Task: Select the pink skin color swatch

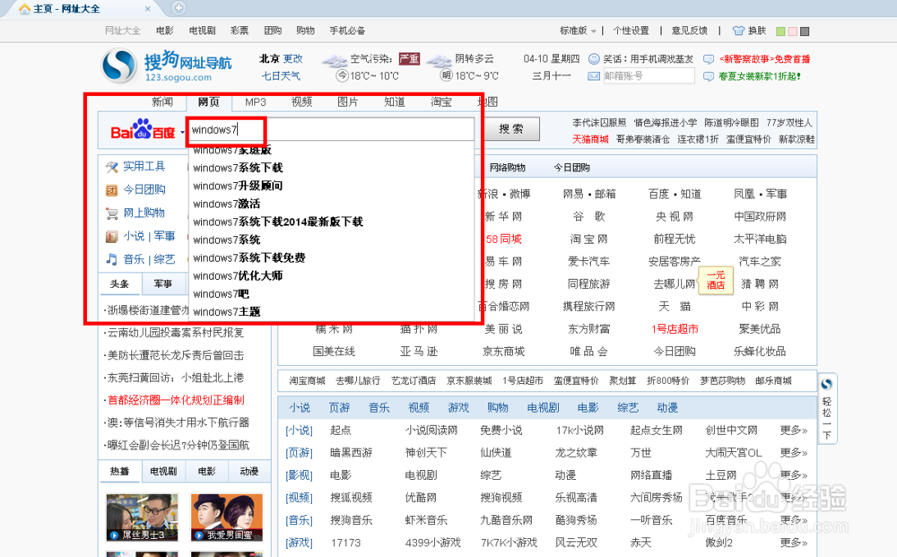Action: (x=792, y=30)
